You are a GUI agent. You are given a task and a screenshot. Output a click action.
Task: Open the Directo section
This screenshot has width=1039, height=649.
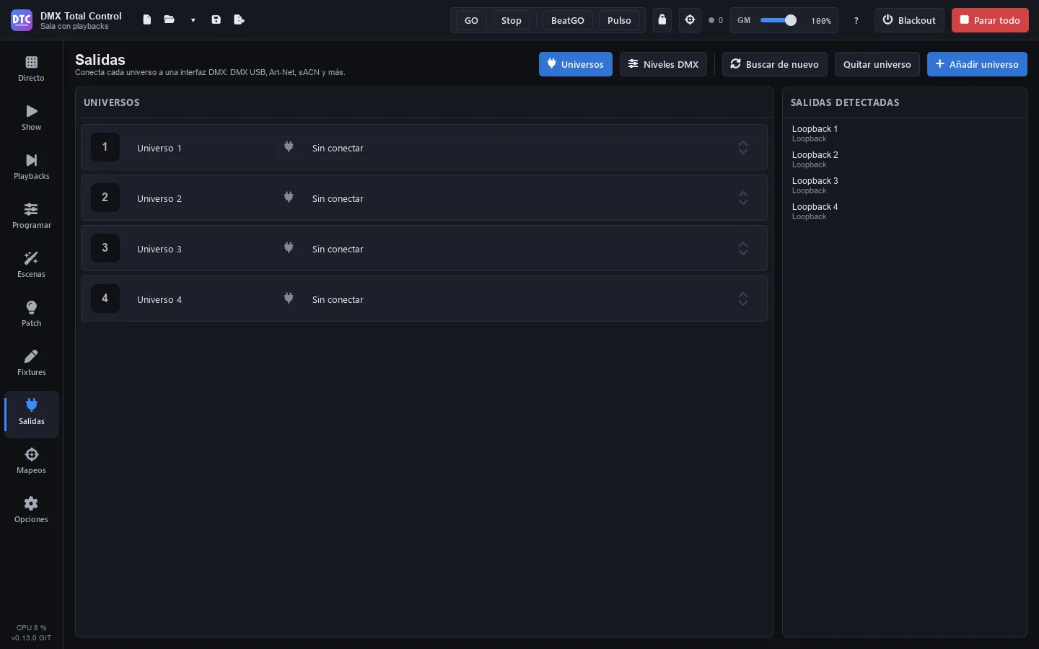click(x=31, y=69)
